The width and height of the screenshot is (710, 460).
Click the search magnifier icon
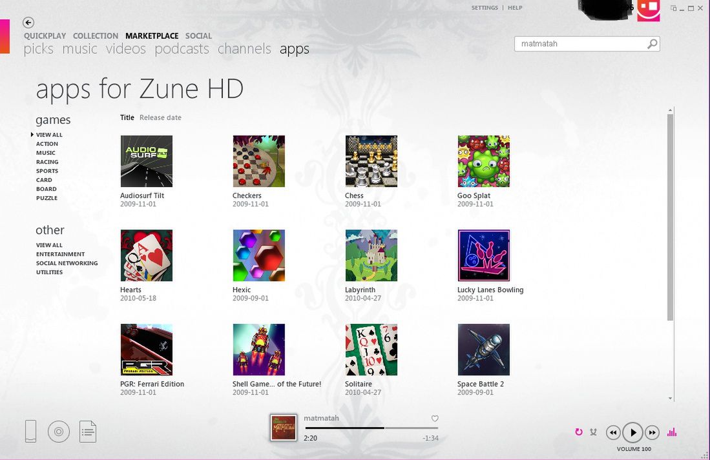[x=653, y=44]
